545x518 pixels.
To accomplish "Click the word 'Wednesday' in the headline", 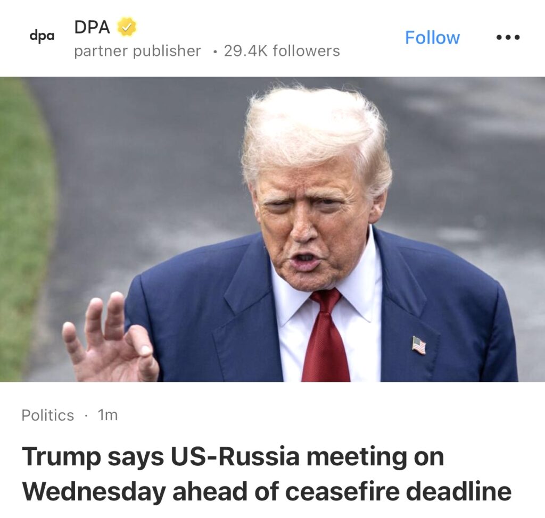I will [94, 491].
